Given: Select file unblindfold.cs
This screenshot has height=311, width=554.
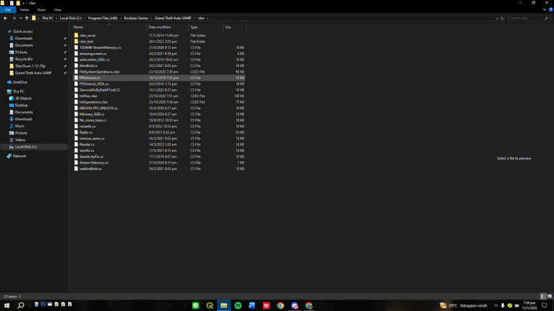Looking at the screenshot, I should [x=159, y=169].
